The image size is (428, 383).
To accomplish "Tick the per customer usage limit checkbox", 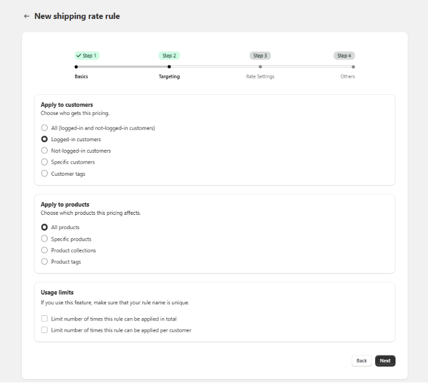I will (45, 330).
